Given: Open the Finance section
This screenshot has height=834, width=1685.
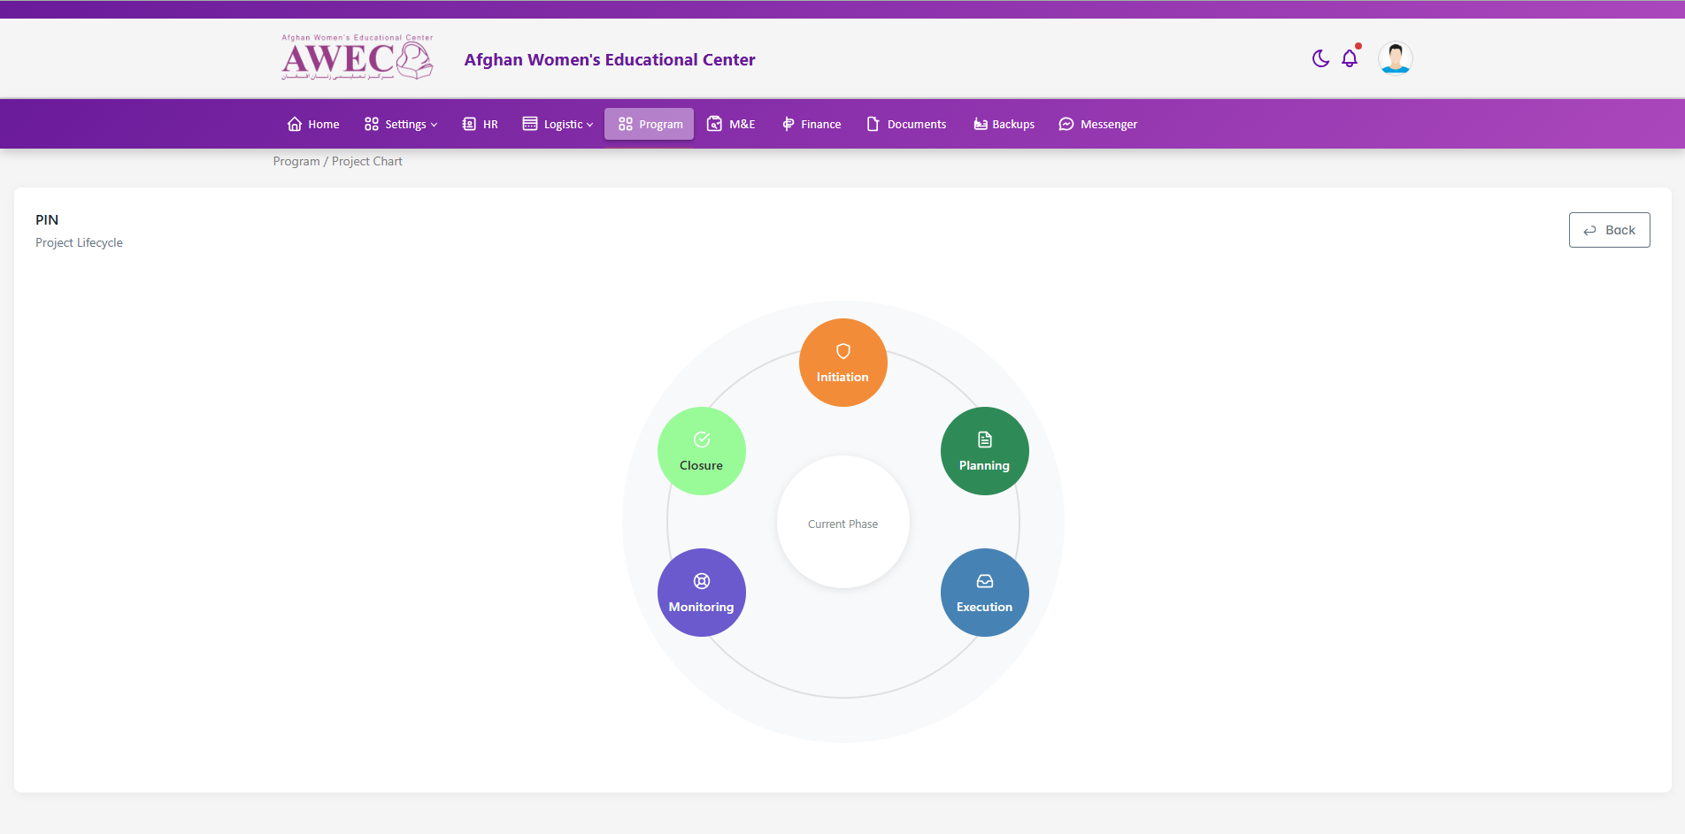Looking at the screenshot, I should pyautogui.click(x=812, y=125).
